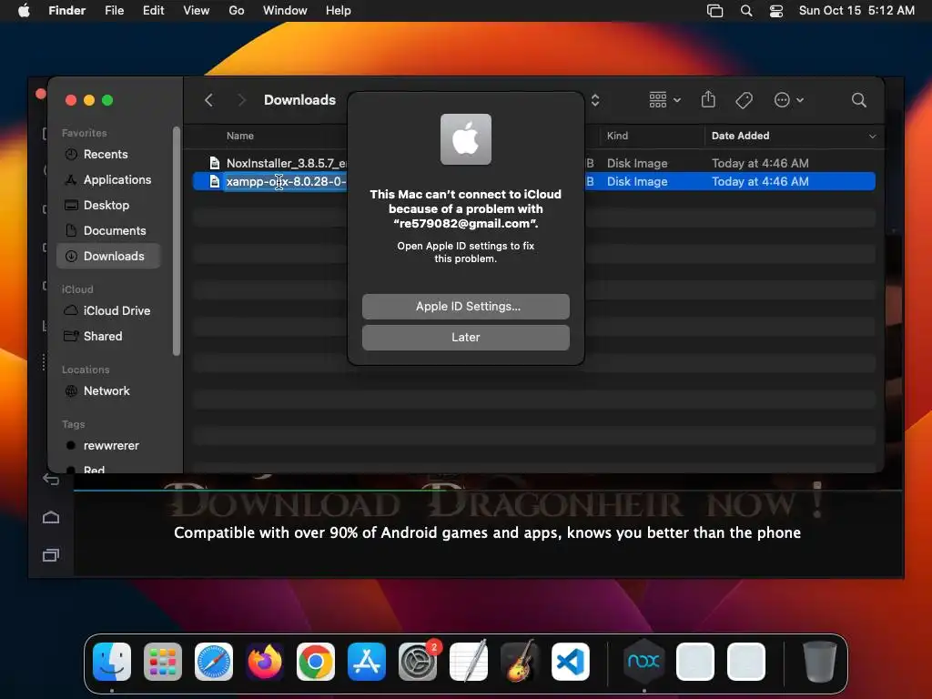Click the Finder window search icon

858,100
